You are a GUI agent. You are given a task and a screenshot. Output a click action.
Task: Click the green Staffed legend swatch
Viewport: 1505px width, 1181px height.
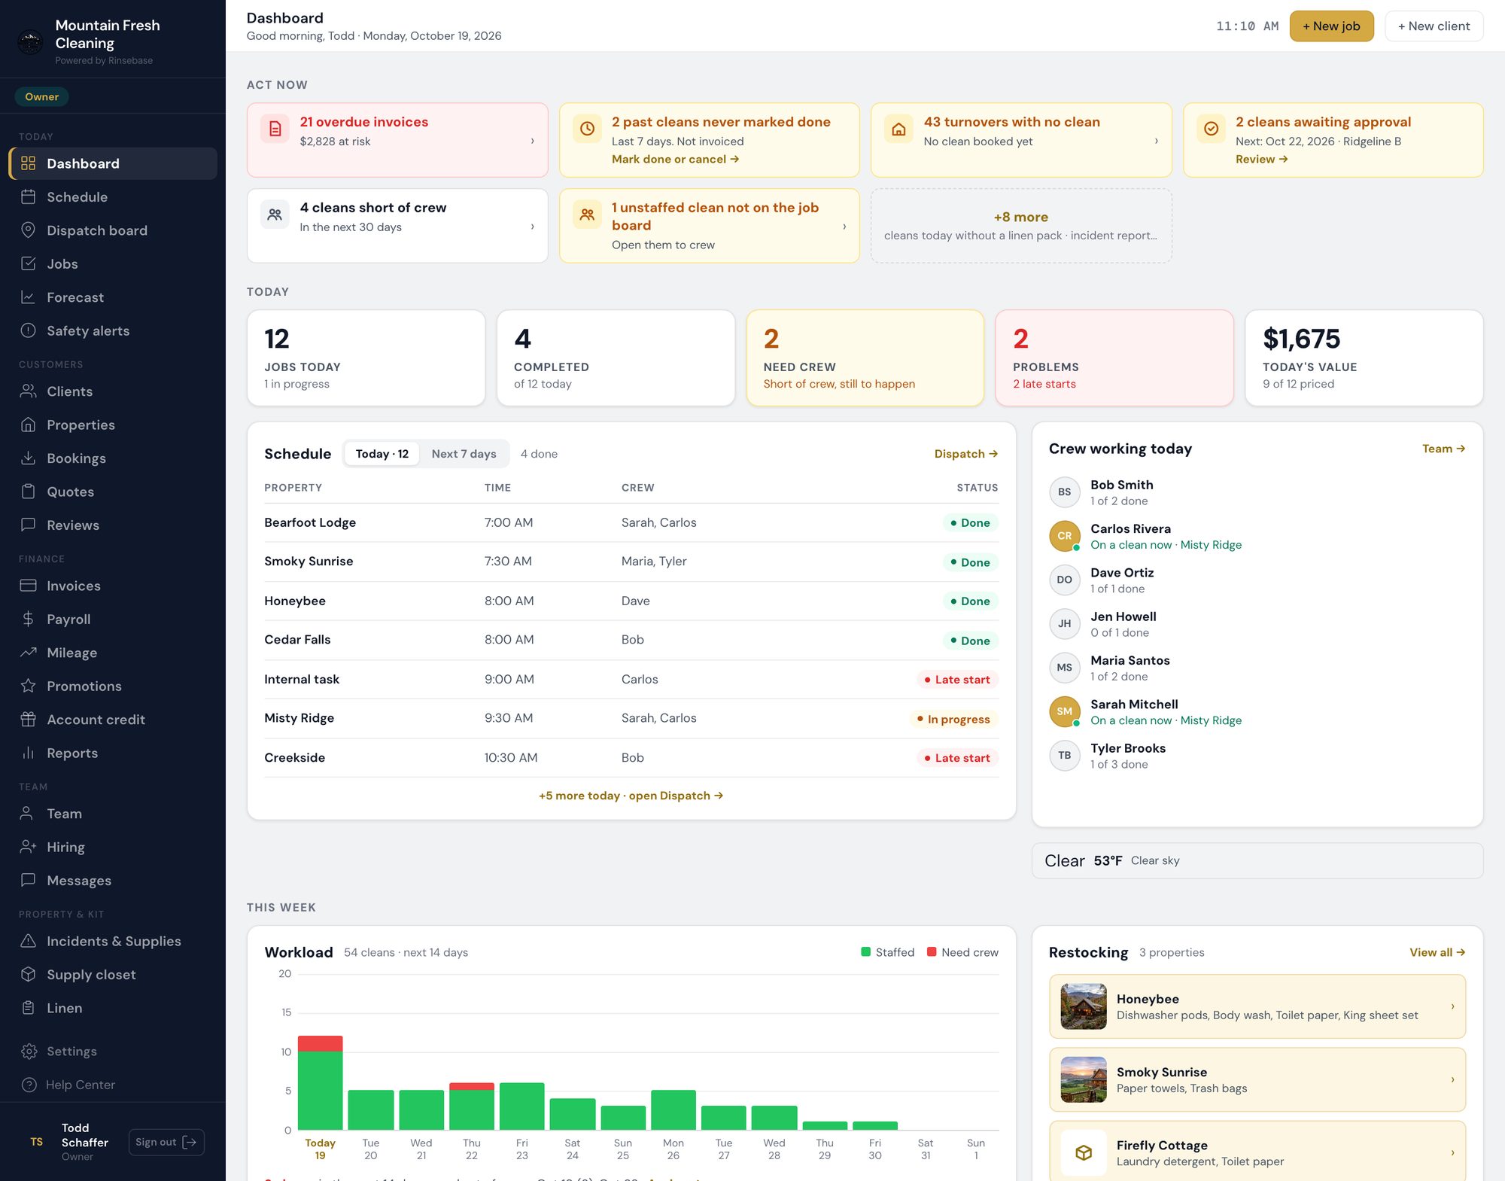(x=865, y=952)
